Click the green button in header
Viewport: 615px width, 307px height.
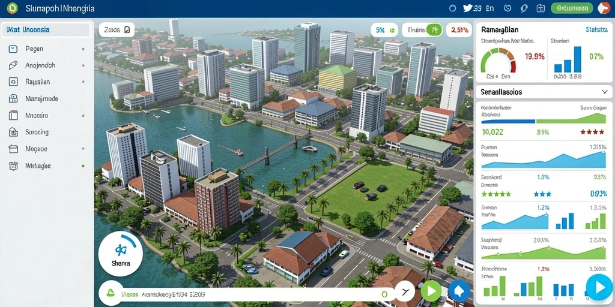tap(572, 8)
